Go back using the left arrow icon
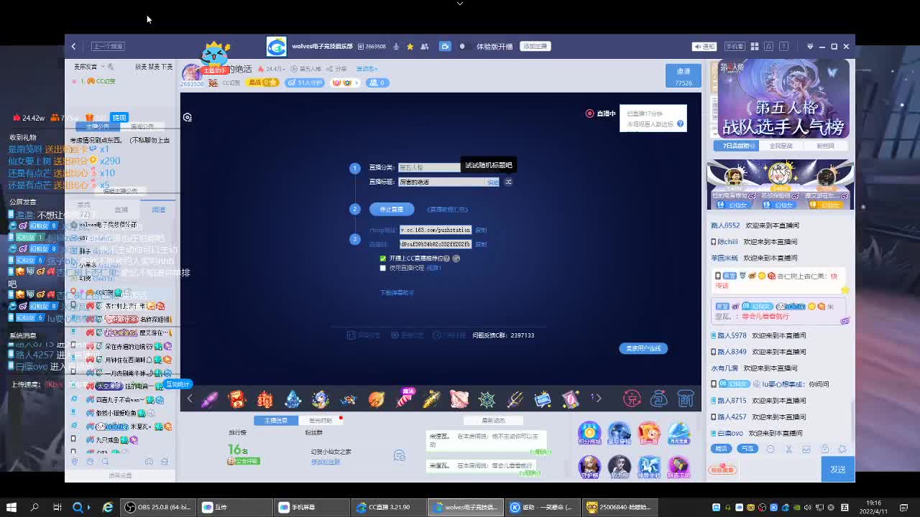Viewport: 920px width, 517px height. point(73,46)
